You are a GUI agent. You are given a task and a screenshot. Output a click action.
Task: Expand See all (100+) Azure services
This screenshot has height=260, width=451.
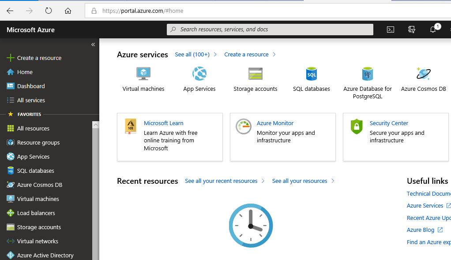193,54
